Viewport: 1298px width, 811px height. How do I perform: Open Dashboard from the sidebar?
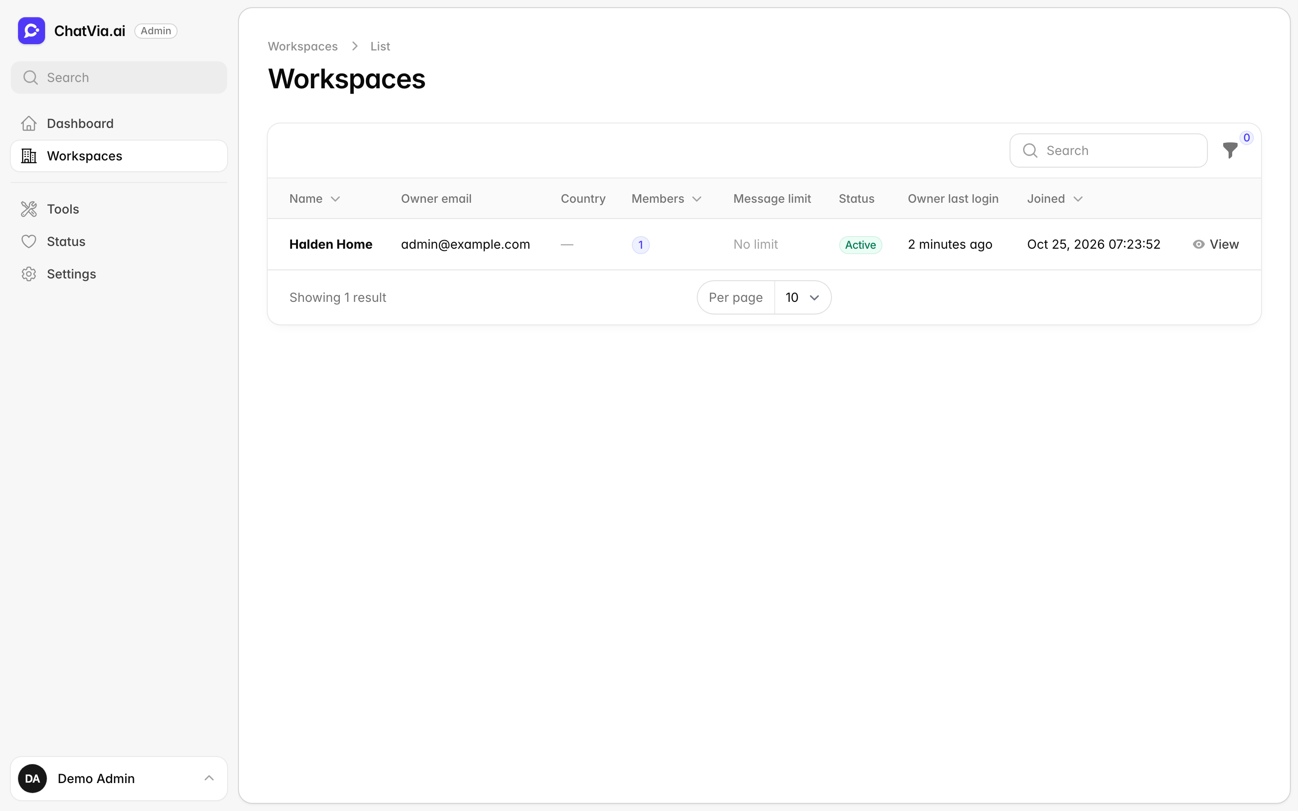click(x=119, y=123)
